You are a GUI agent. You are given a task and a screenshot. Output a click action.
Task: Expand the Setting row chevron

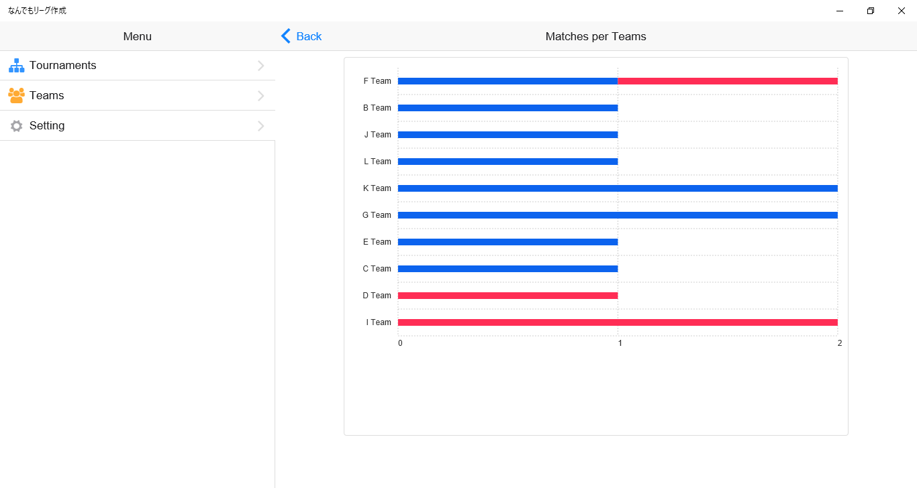(x=261, y=126)
